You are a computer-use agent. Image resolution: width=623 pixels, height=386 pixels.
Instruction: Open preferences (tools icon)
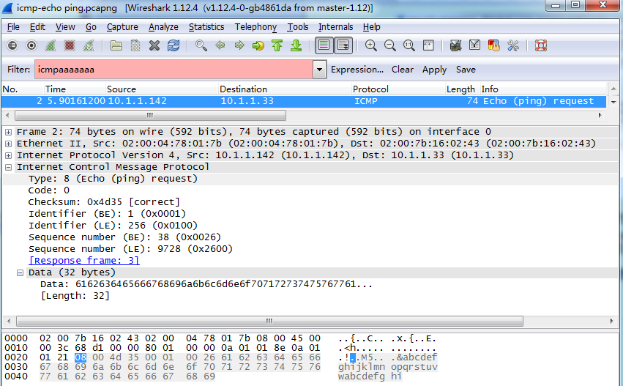pyautogui.click(x=512, y=45)
